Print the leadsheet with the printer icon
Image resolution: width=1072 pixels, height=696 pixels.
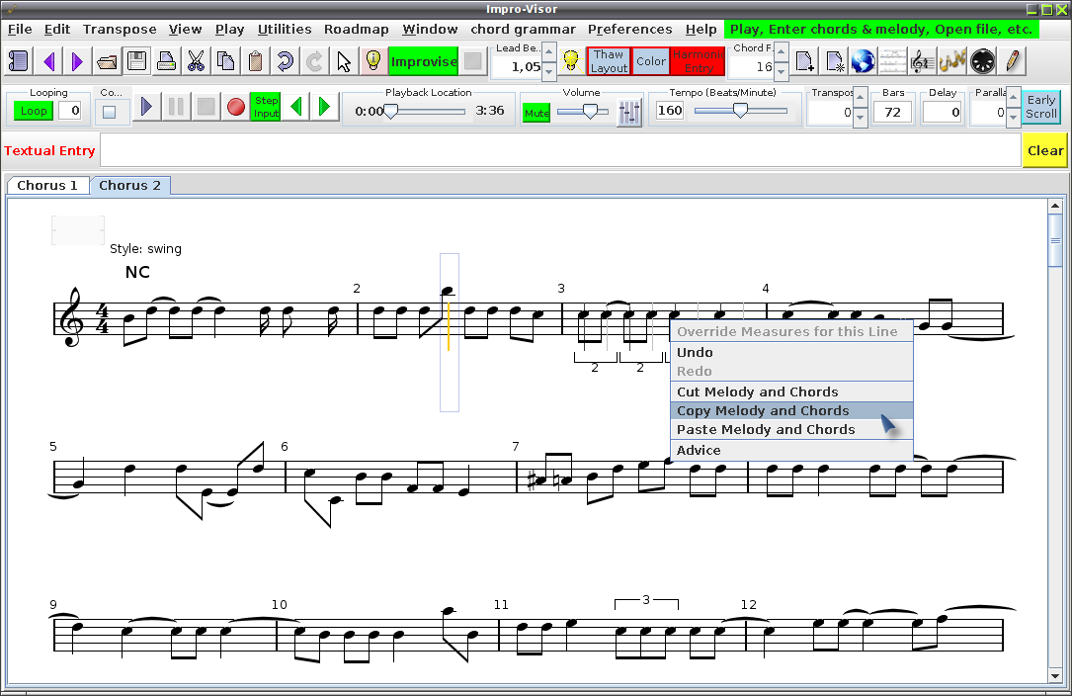[166, 61]
